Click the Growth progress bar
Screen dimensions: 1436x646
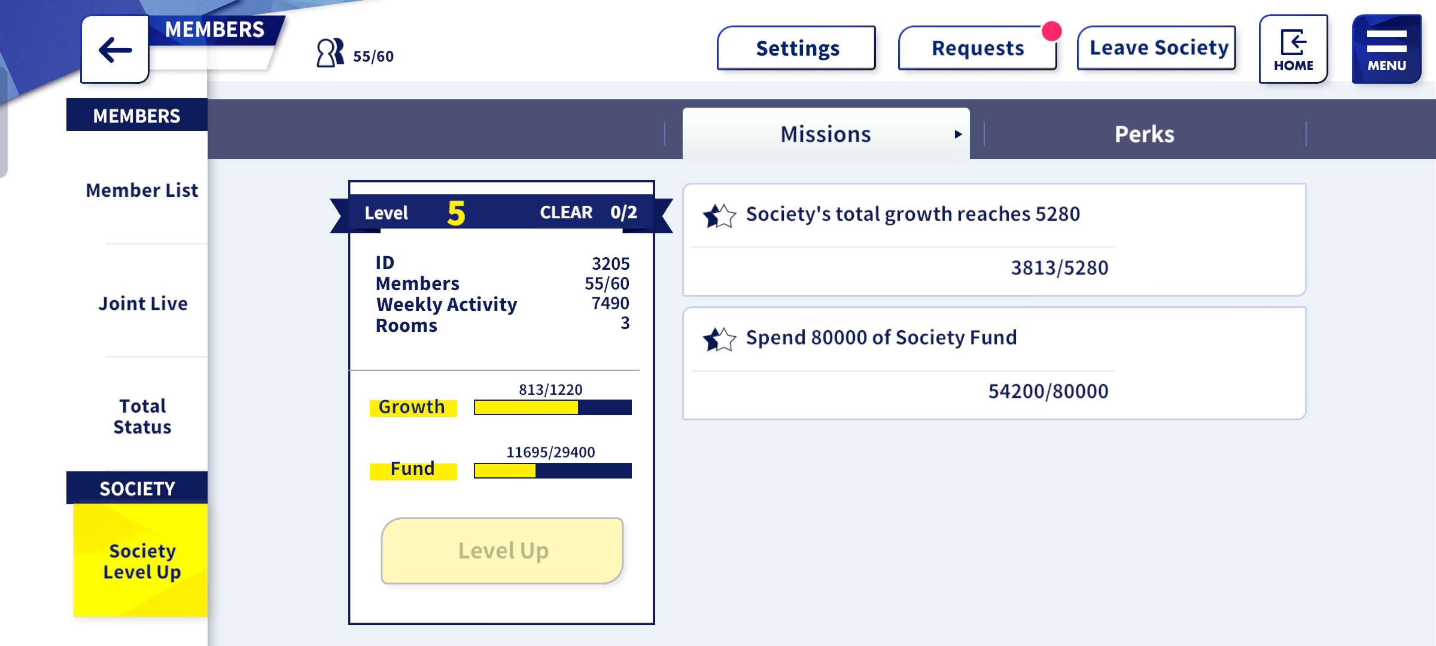point(553,407)
